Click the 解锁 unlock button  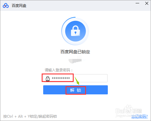click(75, 90)
